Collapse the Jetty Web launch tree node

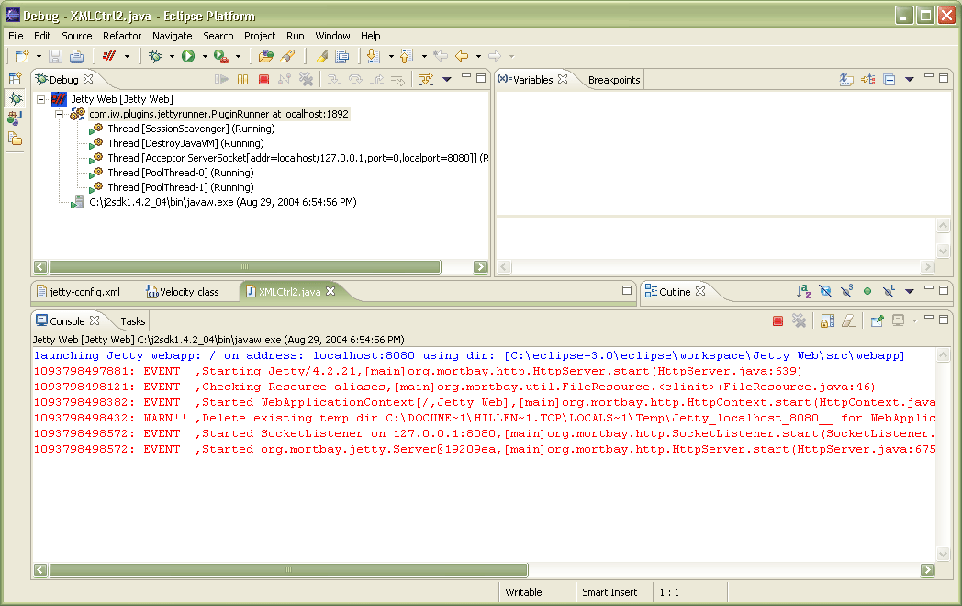pos(41,99)
